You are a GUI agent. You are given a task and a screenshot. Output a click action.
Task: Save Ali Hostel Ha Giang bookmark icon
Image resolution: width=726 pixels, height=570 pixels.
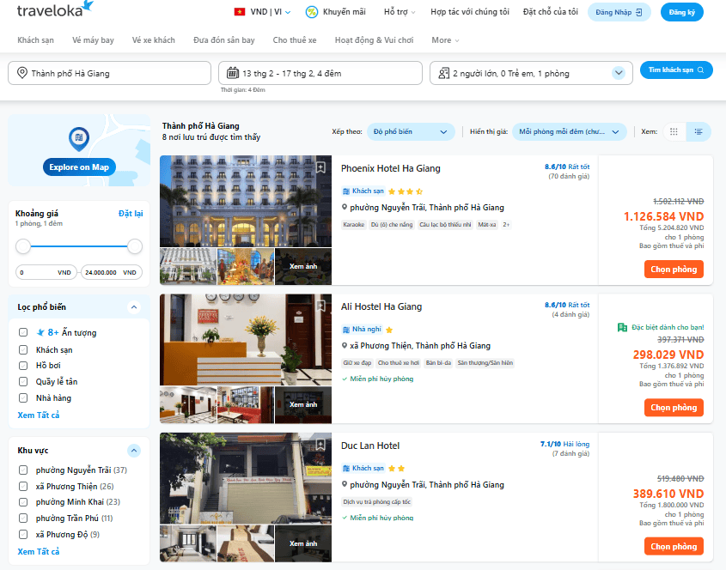click(x=320, y=306)
